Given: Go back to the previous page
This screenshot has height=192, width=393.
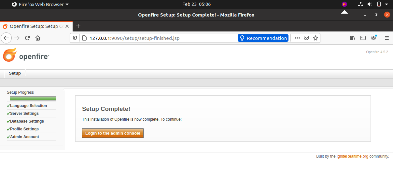Looking at the screenshot, I should click(7, 38).
